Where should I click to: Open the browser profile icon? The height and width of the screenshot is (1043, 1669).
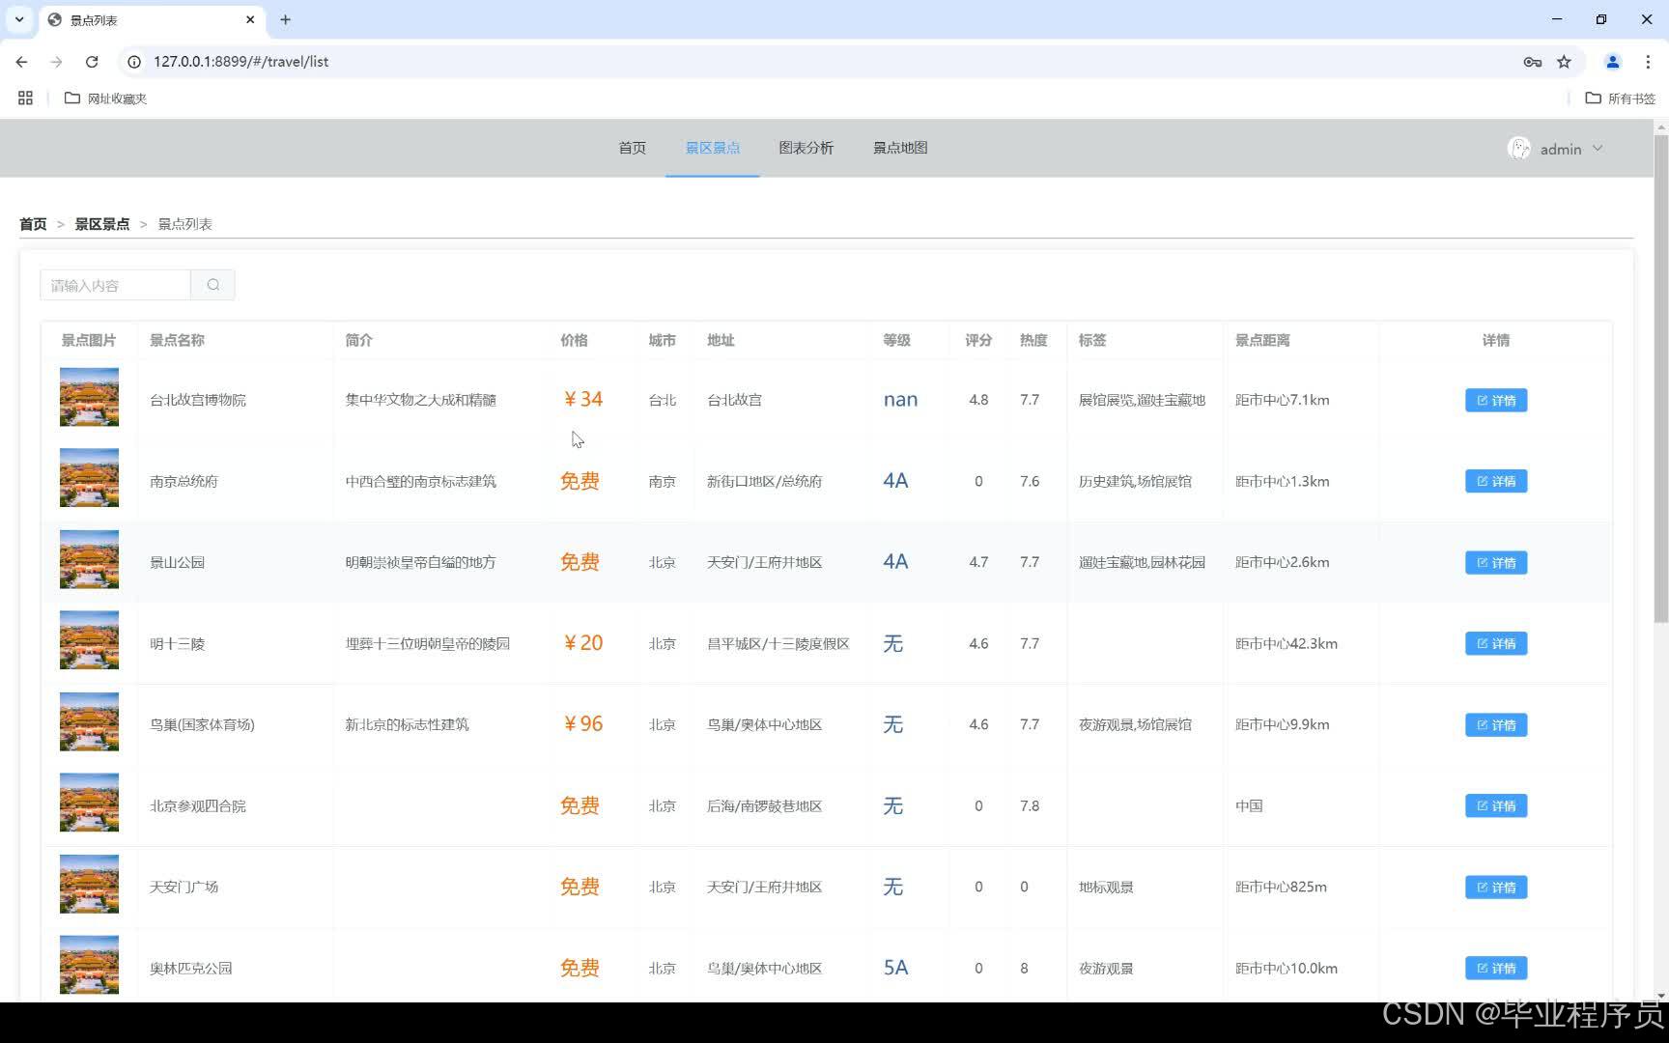[x=1612, y=62]
